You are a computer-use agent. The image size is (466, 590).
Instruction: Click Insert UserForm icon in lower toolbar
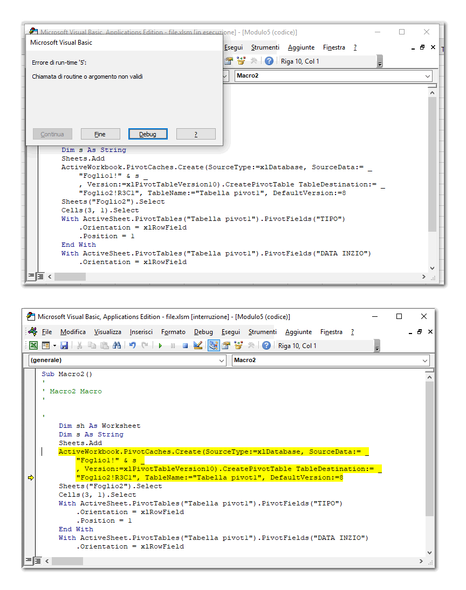pyautogui.click(x=46, y=345)
